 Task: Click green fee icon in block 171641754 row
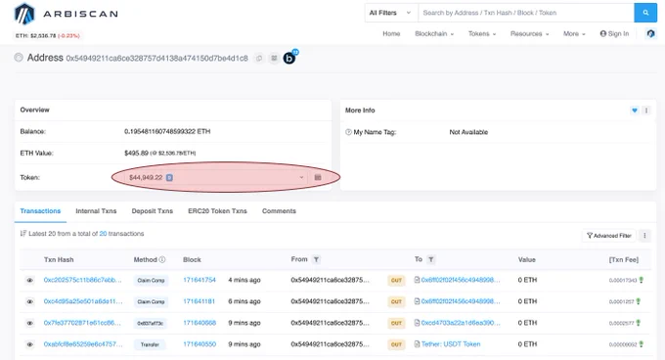(642, 280)
